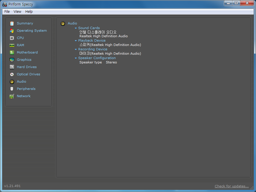Maximize the Speccy window
This screenshot has height=192, width=256.
pos(236,3)
